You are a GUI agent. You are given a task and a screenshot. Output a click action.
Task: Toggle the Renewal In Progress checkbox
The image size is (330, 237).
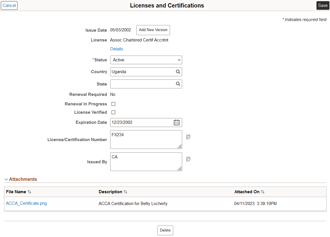pos(113,104)
